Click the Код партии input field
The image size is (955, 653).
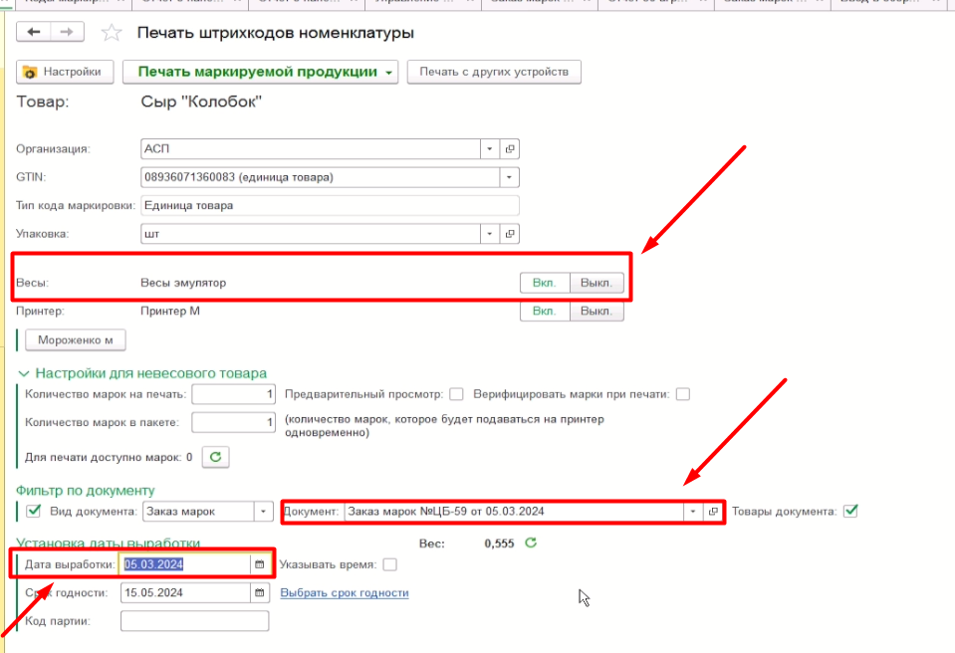195,621
